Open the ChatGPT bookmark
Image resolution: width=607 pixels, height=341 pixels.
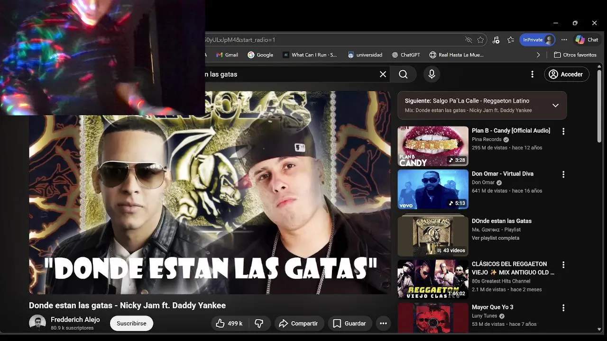(406, 55)
